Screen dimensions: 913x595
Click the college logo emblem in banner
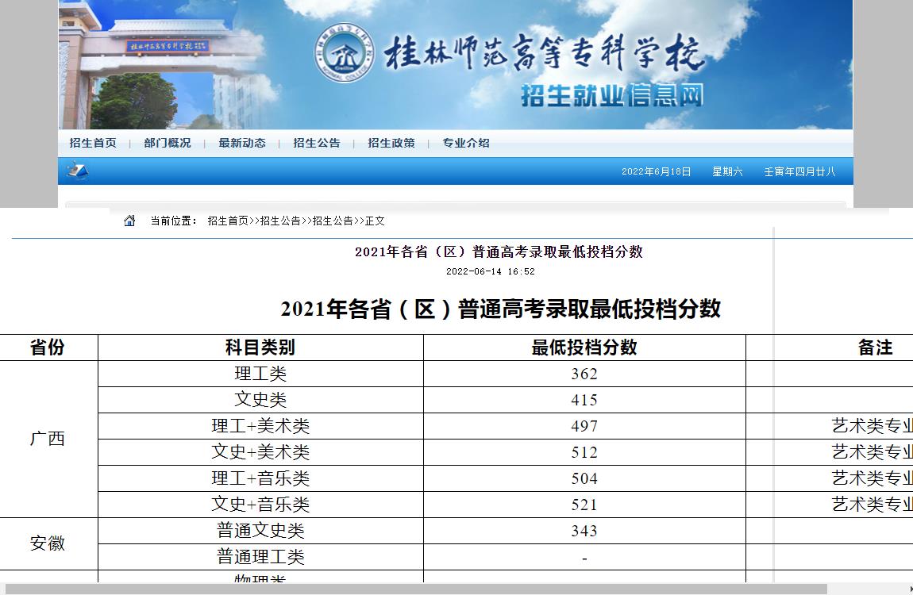[x=345, y=53]
